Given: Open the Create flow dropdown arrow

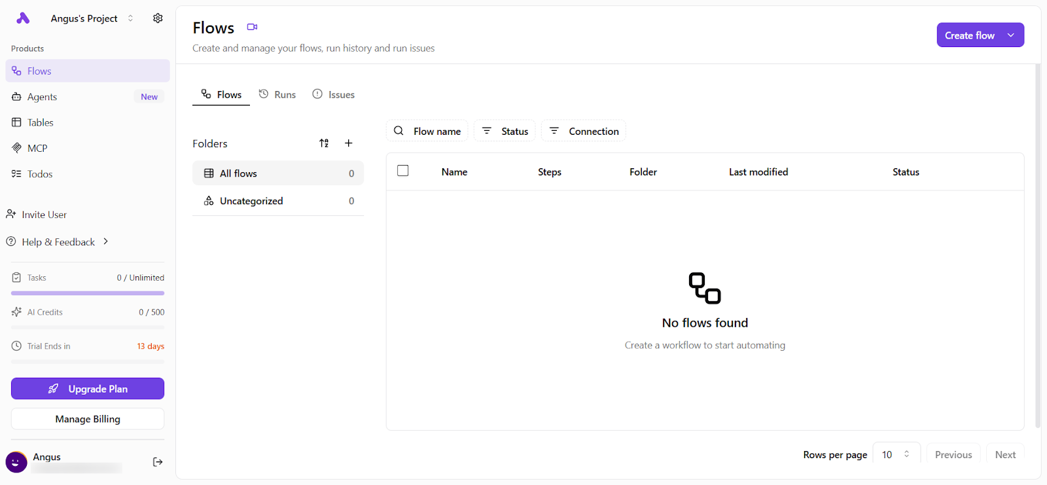Looking at the screenshot, I should (1011, 35).
